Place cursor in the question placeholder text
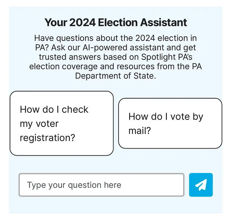The height and width of the screenshot is (220, 231). click(74, 185)
